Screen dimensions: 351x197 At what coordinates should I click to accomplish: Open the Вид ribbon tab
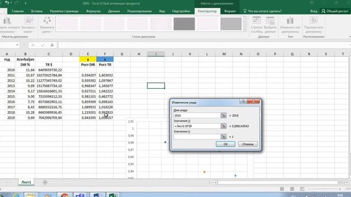[x=162, y=11]
